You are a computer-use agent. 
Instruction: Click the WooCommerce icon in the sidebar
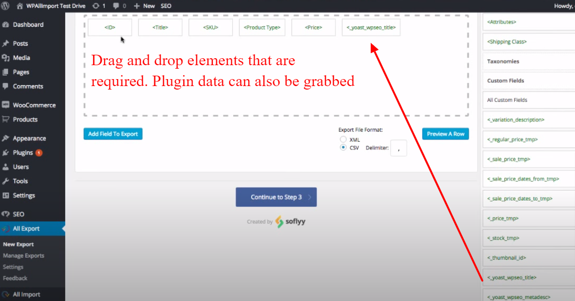pyautogui.click(x=5, y=104)
